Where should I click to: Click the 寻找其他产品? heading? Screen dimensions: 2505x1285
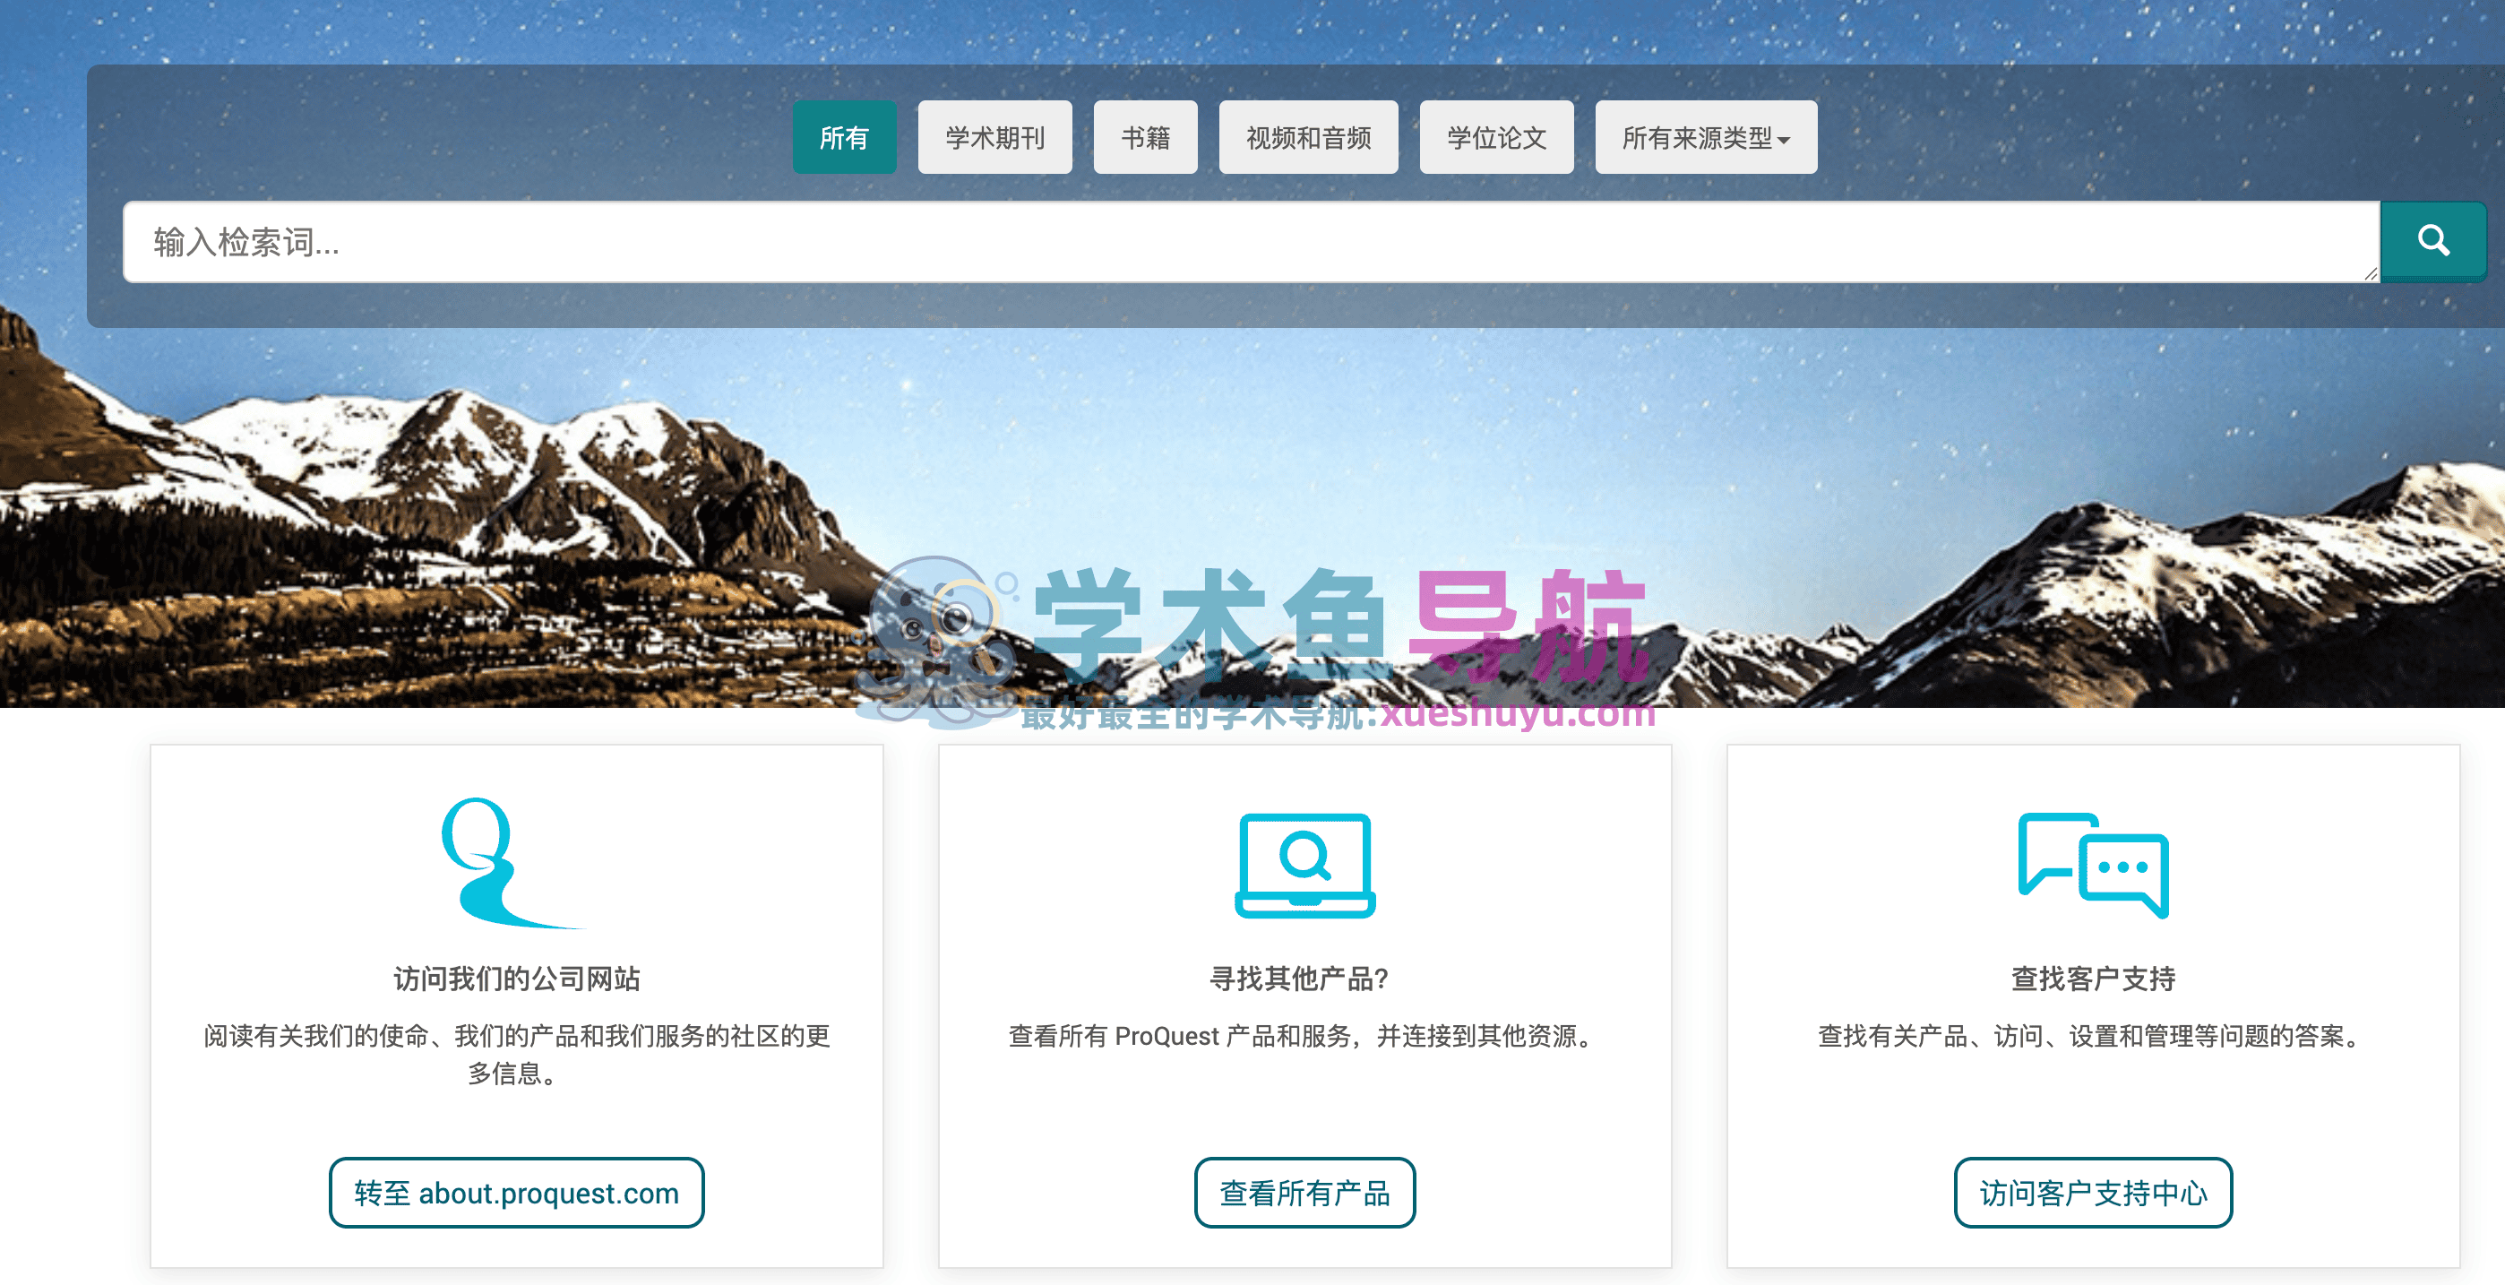(1298, 979)
